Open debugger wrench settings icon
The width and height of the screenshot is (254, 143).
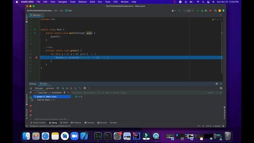(x=31, y=93)
